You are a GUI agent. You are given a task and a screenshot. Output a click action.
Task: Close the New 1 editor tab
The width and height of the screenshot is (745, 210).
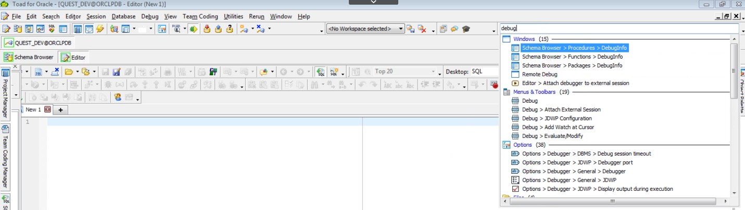pyautogui.click(x=47, y=109)
